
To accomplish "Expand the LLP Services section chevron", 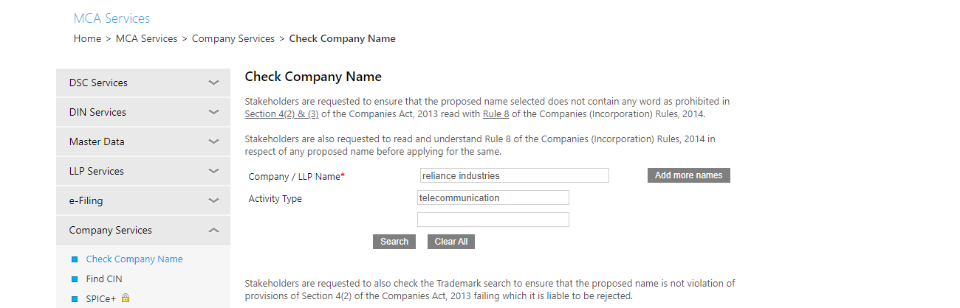I will pyautogui.click(x=213, y=171).
